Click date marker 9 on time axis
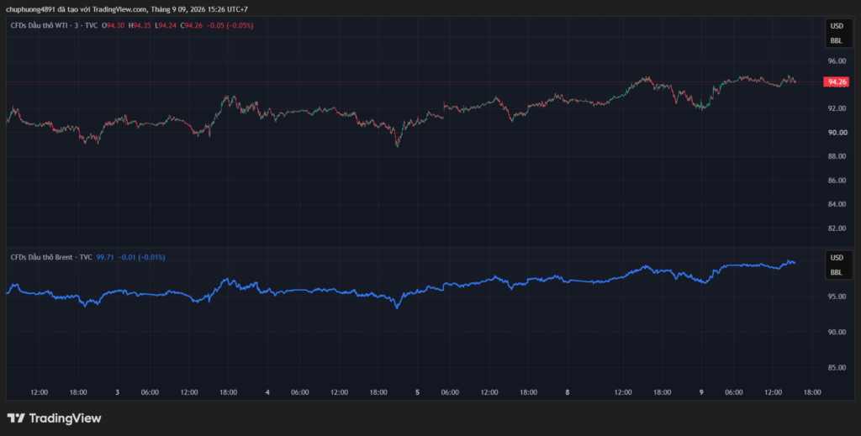 coord(701,392)
